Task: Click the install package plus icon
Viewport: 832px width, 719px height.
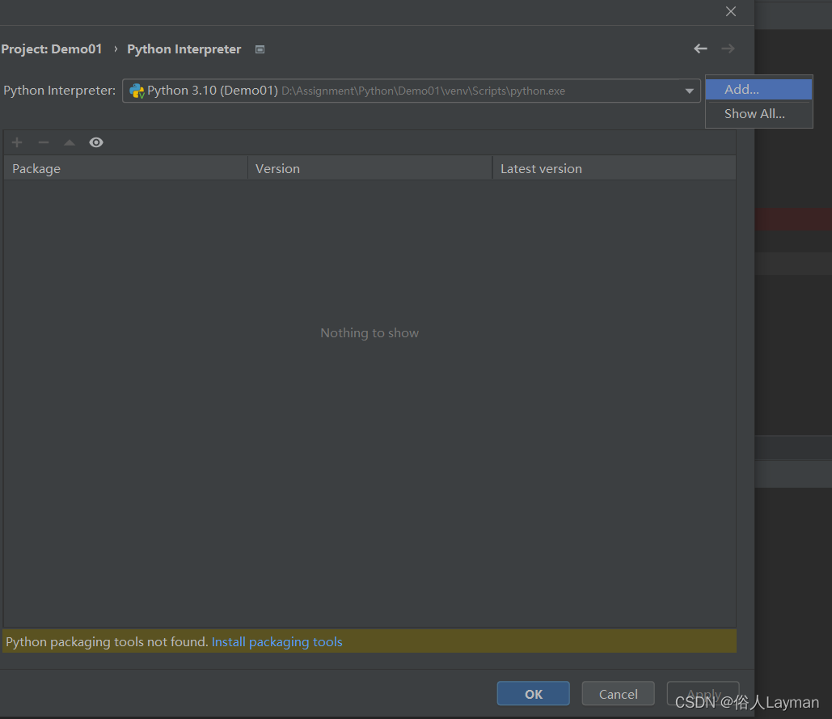Action: click(x=17, y=142)
